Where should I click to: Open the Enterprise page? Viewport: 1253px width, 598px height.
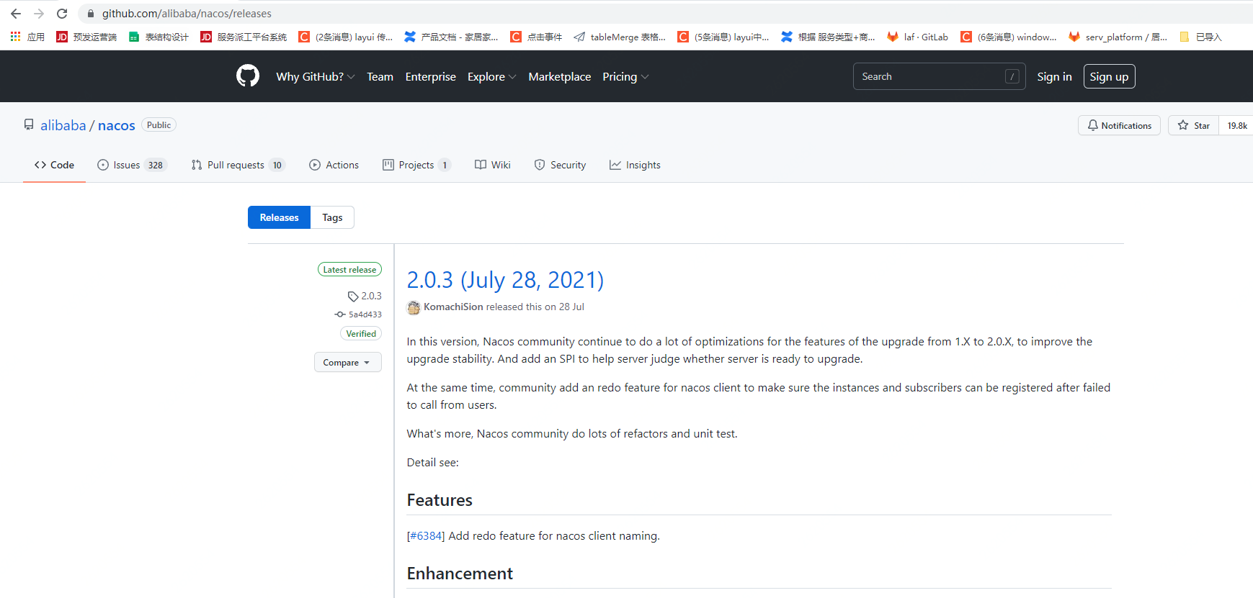(x=430, y=76)
